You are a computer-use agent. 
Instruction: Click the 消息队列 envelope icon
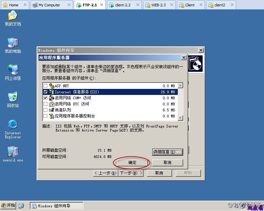click(x=52, y=110)
